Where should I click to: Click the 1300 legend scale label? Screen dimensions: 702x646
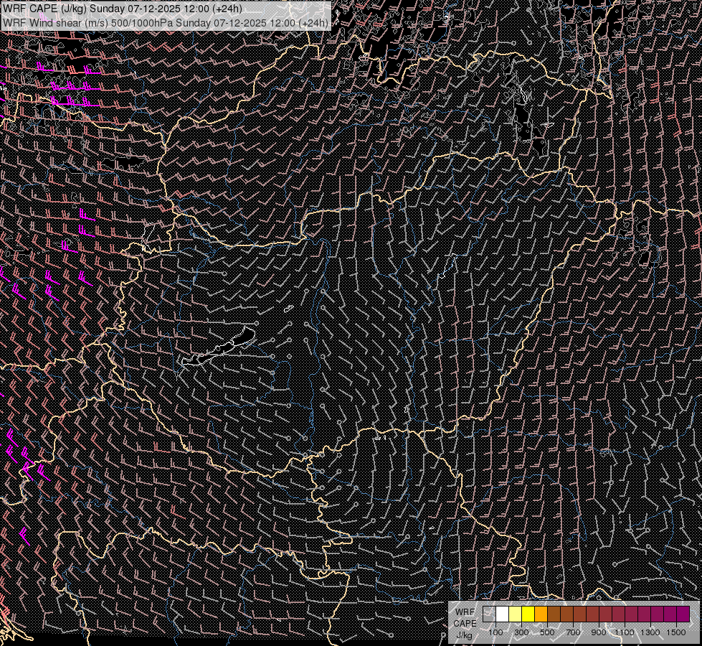point(650,632)
